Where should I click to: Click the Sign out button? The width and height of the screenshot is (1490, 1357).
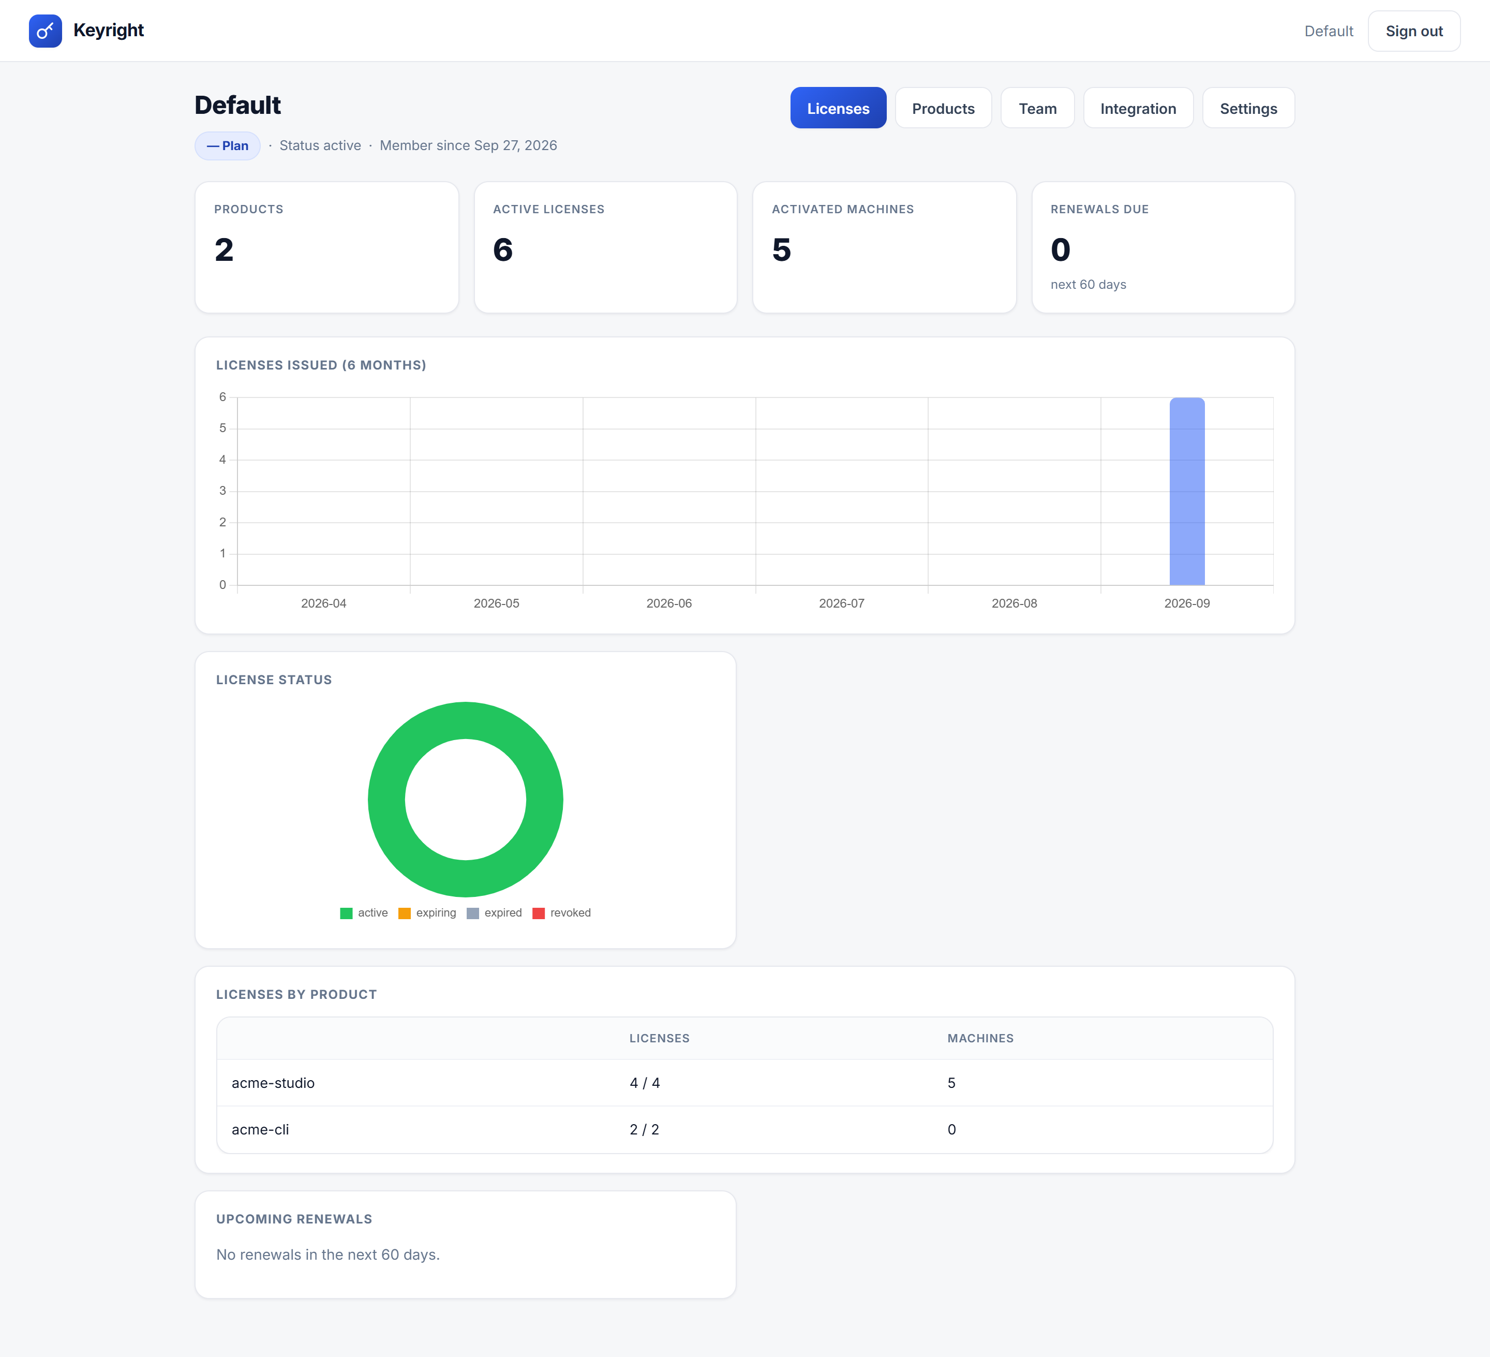(1413, 31)
